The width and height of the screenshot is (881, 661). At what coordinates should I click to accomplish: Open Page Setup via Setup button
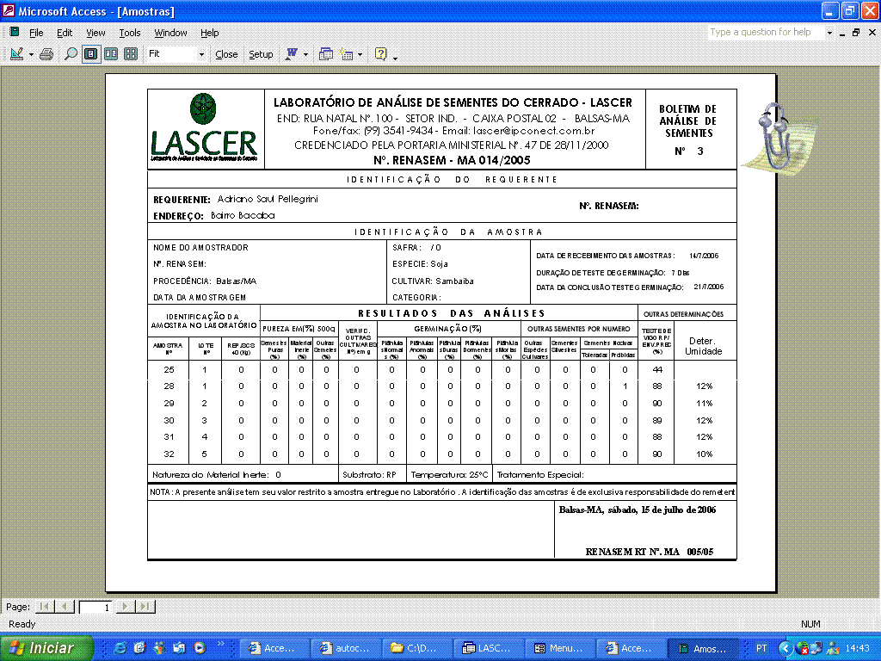261,54
